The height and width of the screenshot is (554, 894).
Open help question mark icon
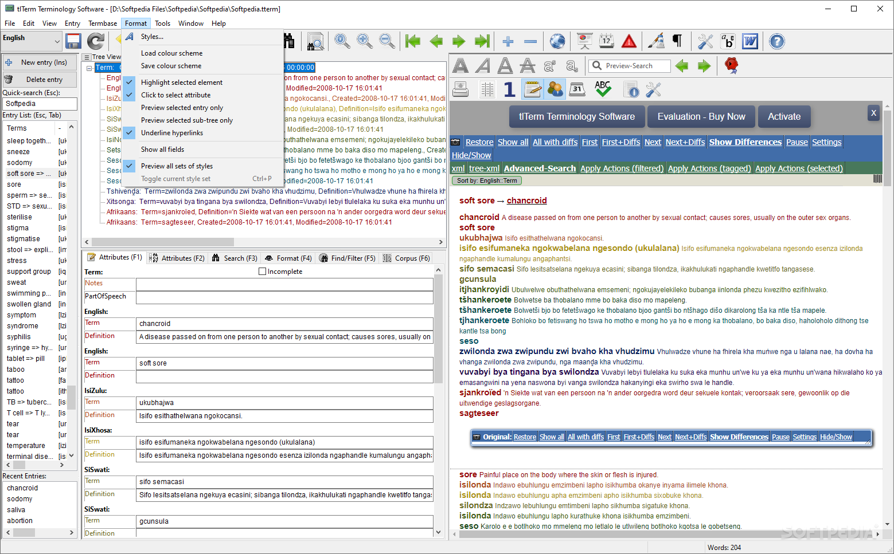point(777,41)
